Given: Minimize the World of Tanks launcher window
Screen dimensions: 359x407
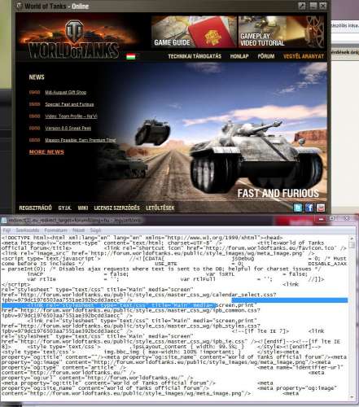Looking at the screenshot, I should coord(313,6).
